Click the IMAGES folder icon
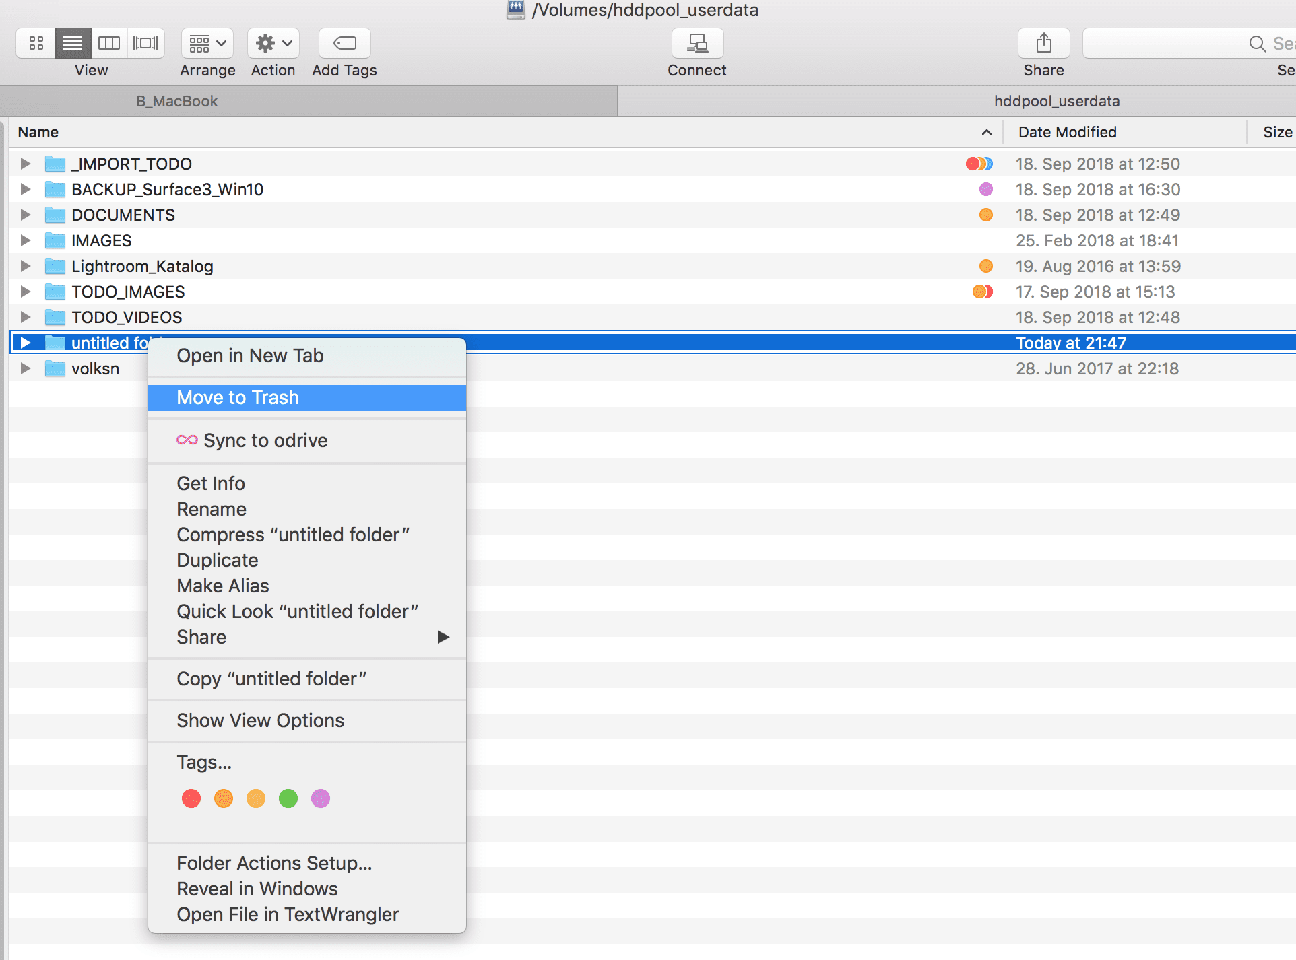The image size is (1296, 960). click(x=55, y=240)
